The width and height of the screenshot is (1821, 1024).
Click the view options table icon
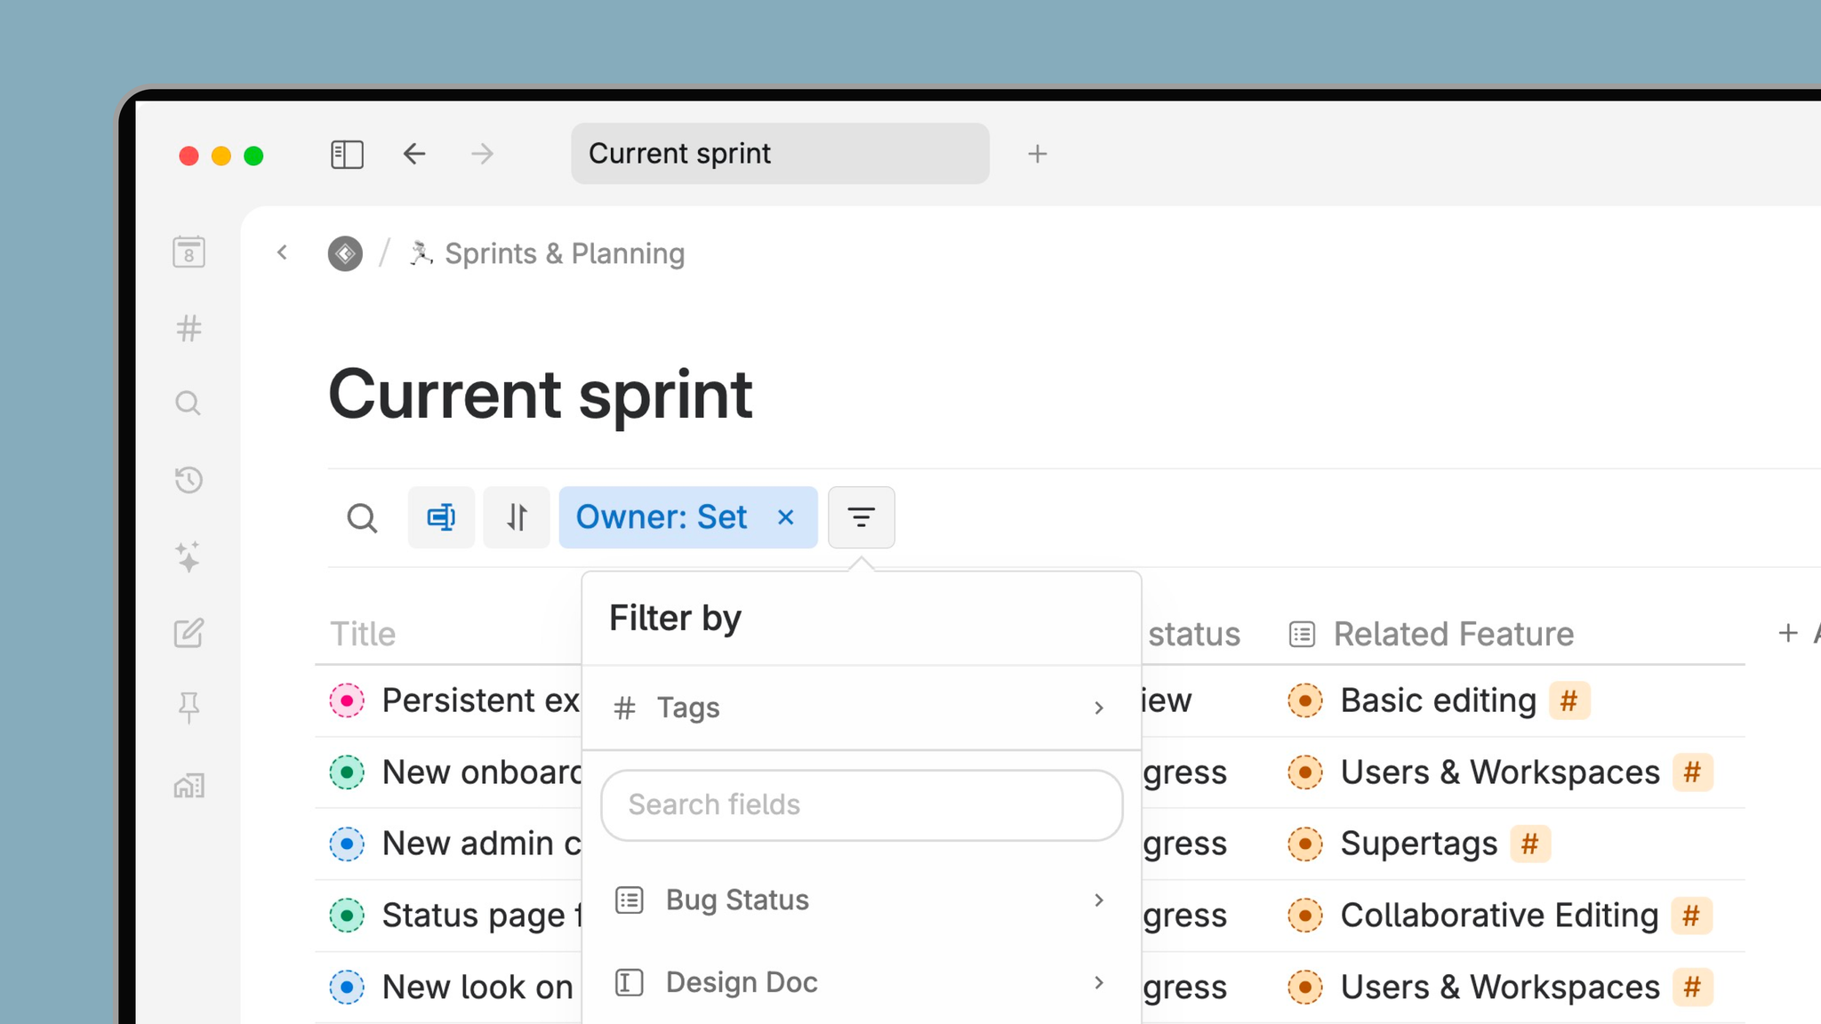pos(441,517)
